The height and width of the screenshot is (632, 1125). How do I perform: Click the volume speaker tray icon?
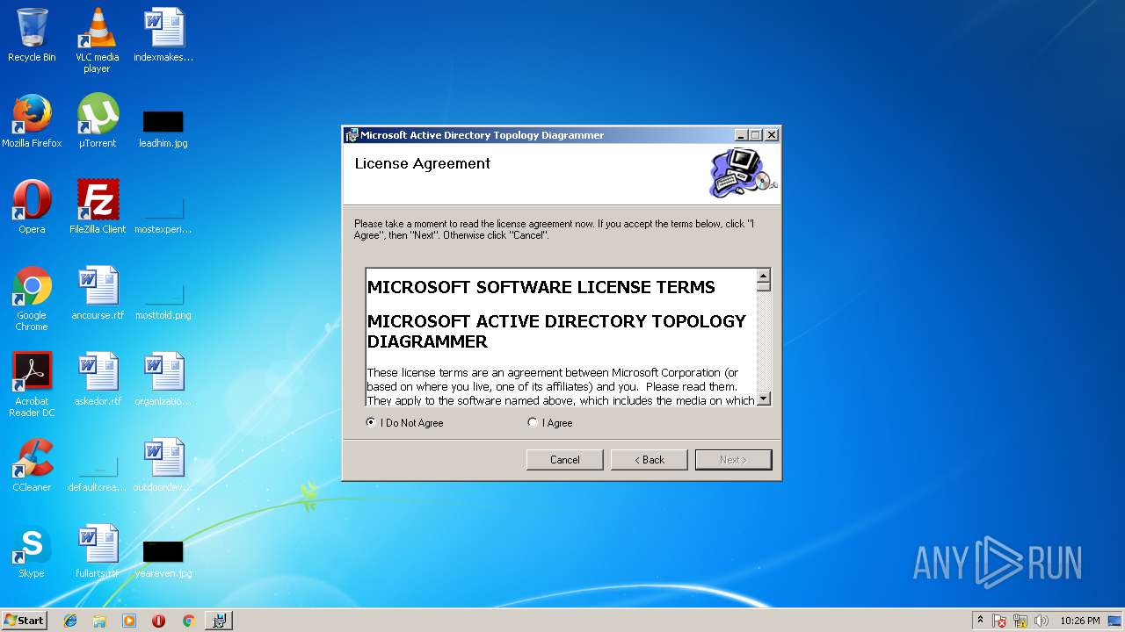pyautogui.click(x=1042, y=621)
